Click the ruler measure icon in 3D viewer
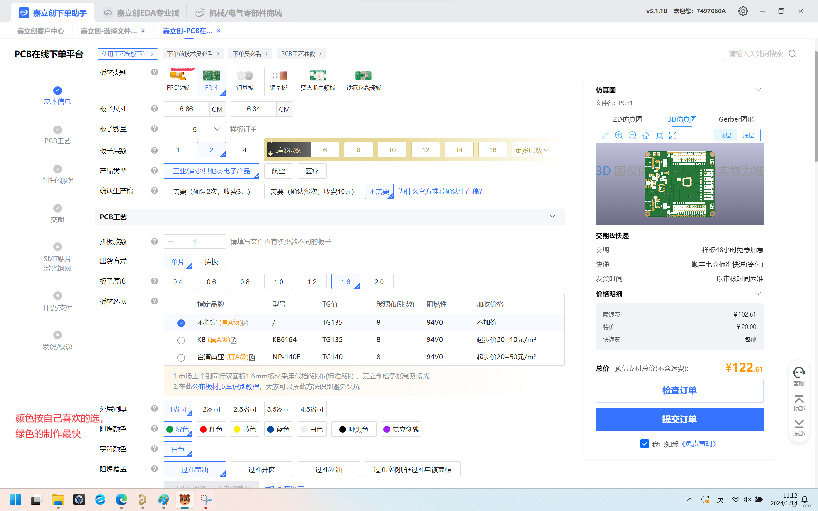The image size is (818, 511). 605,135
